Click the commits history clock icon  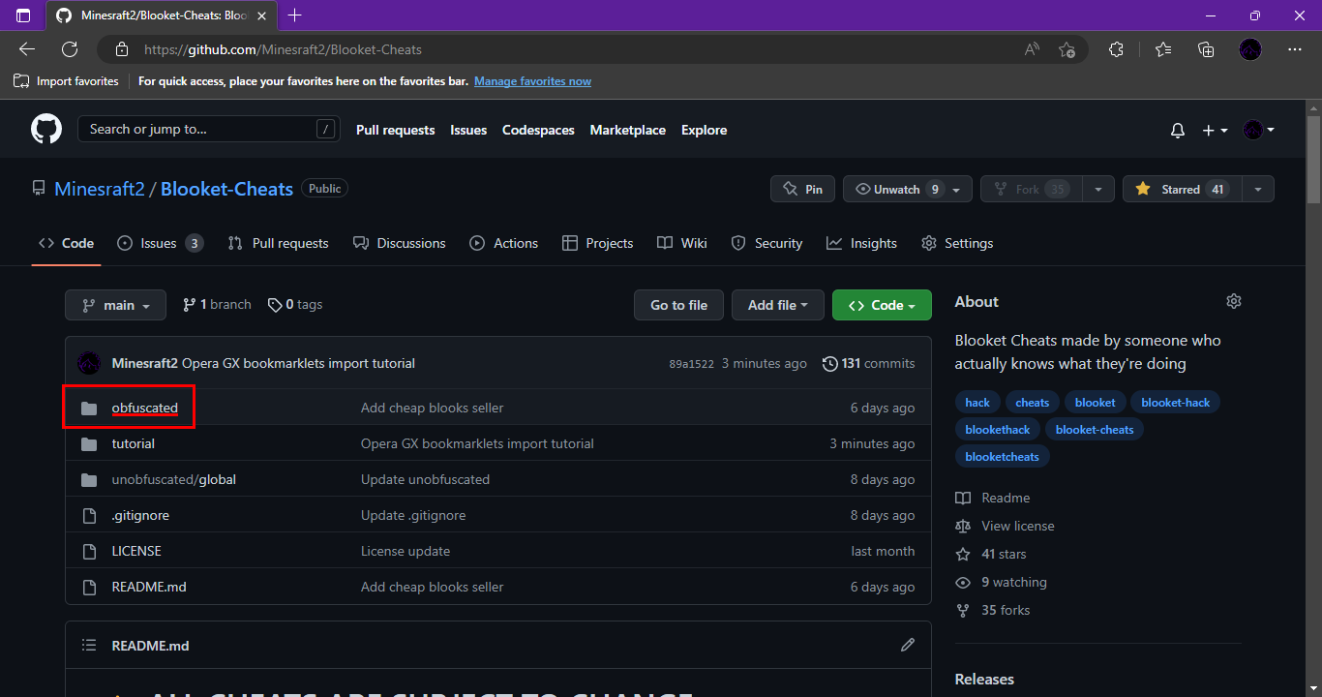pos(829,364)
